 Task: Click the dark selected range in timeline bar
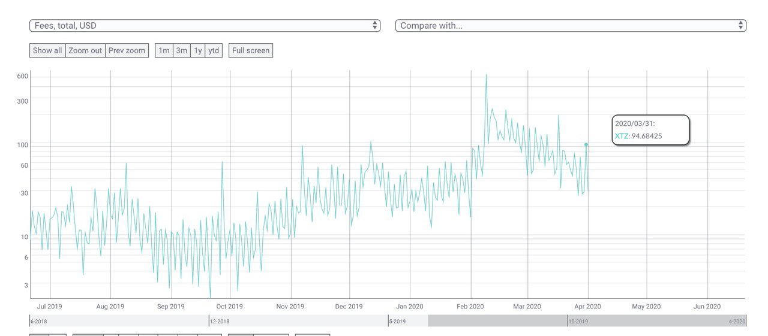click(x=587, y=320)
